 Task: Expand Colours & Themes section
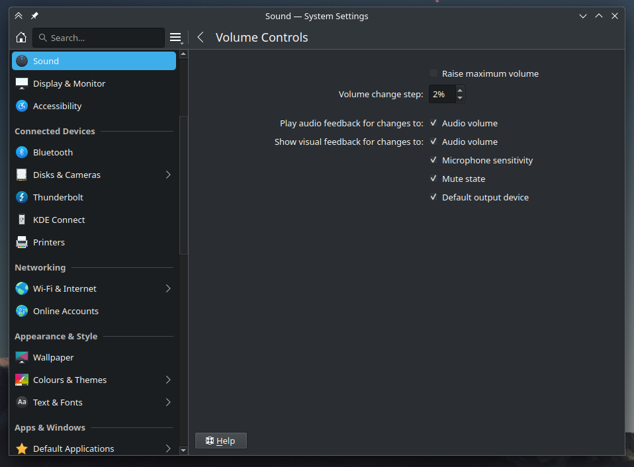pyautogui.click(x=167, y=380)
